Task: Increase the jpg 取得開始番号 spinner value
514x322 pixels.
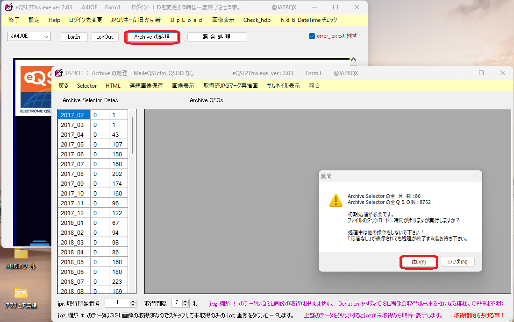Action: (x=133, y=301)
